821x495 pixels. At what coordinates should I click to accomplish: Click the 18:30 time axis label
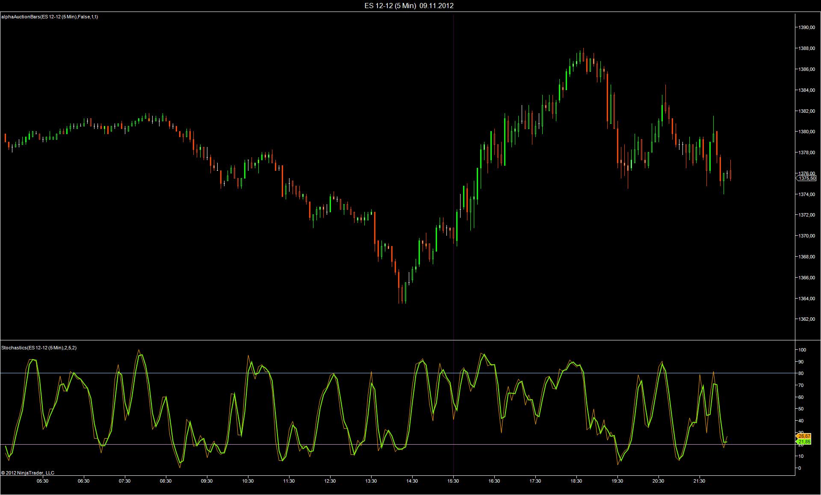pyautogui.click(x=576, y=481)
